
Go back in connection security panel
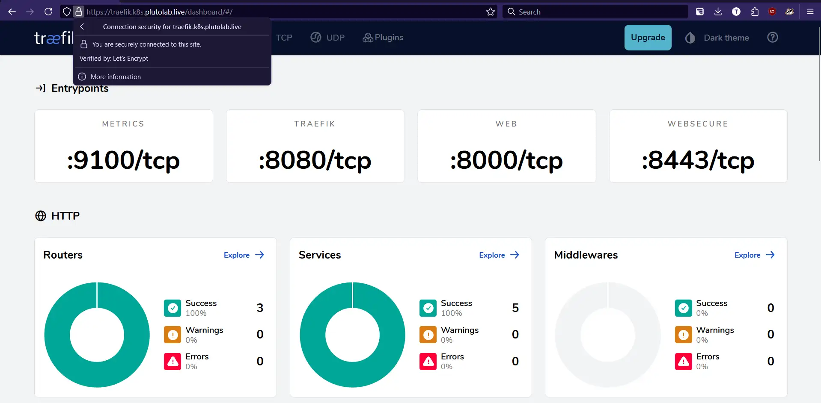pos(82,26)
